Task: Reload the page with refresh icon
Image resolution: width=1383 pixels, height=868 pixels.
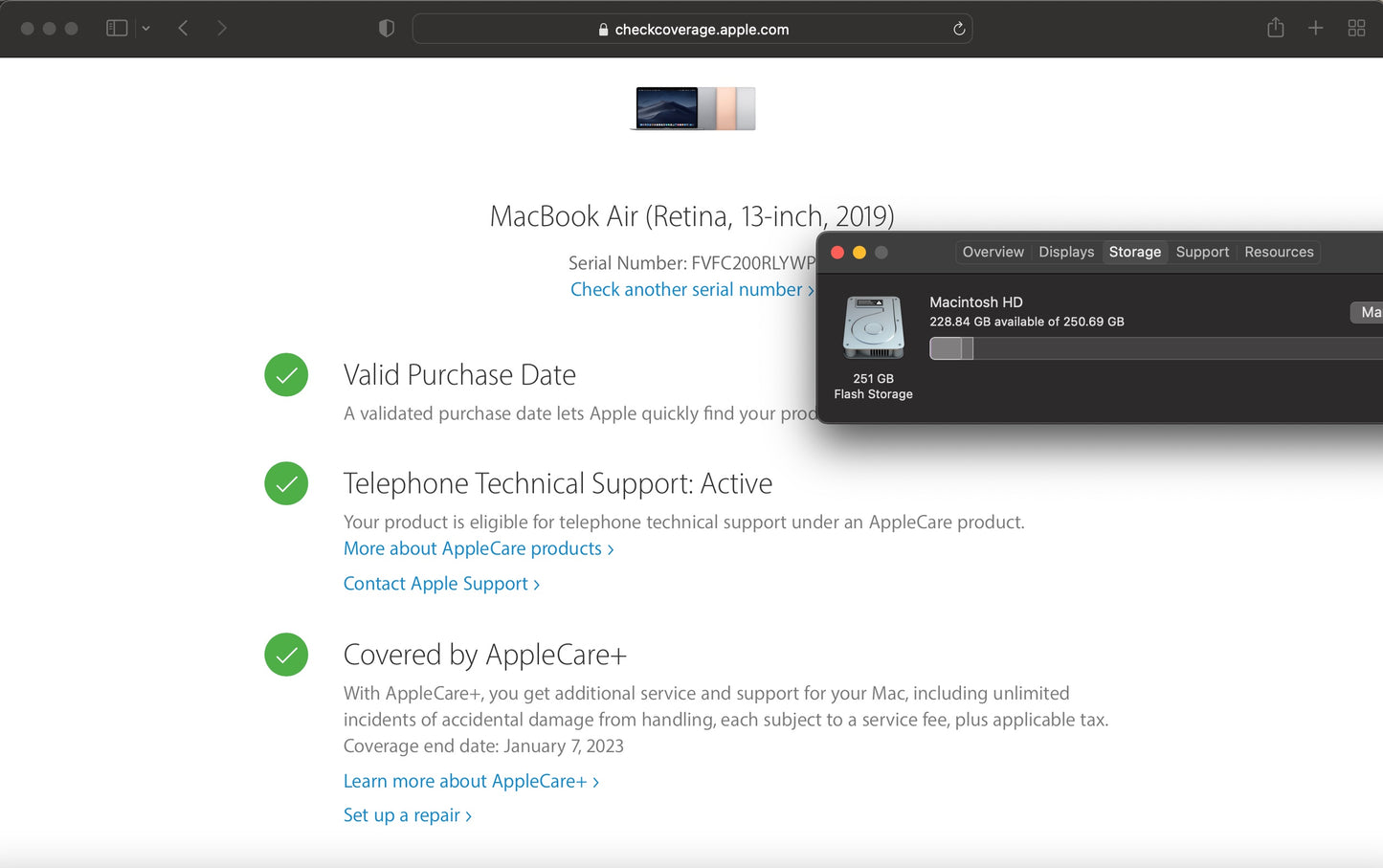Action: [x=958, y=29]
